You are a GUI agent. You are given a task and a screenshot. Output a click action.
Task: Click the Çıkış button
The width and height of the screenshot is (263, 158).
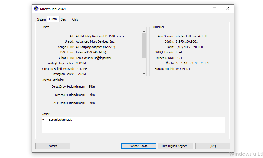pos(212,146)
